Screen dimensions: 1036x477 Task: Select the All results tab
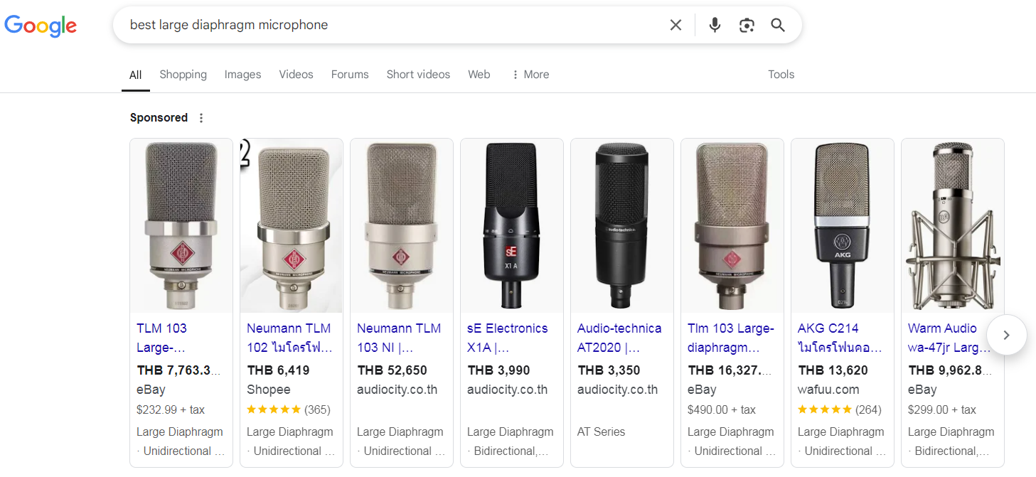click(x=135, y=75)
